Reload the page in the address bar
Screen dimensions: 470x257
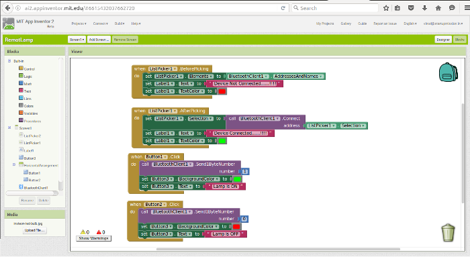pos(283,8)
